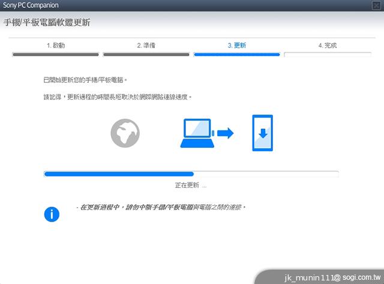Click the '手機/平板電腦軟體更新' heading
This screenshot has height=284, width=384.
[47, 23]
